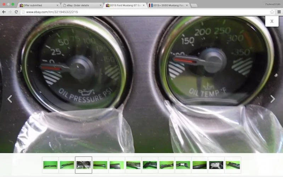Click the Zackrod1100 profile name
This screenshot has width=283, height=177.
[x=272, y=4]
